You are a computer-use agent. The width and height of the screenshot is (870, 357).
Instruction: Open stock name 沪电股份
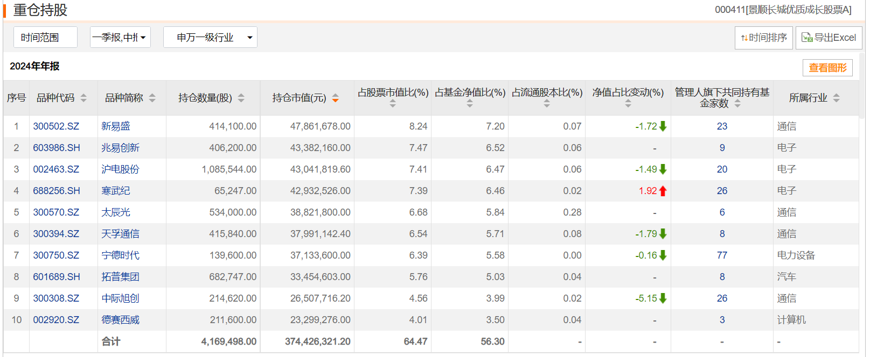click(121, 169)
